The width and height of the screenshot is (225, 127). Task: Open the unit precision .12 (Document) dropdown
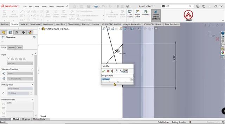tap(20, 79)
